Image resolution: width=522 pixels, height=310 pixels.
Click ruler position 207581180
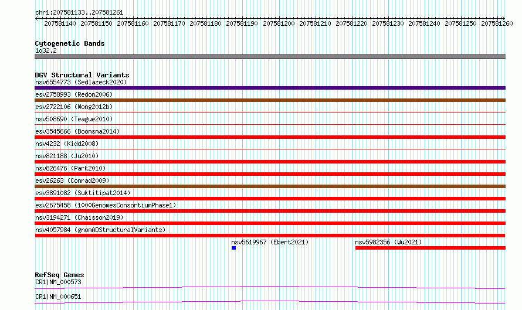[205, 23]
